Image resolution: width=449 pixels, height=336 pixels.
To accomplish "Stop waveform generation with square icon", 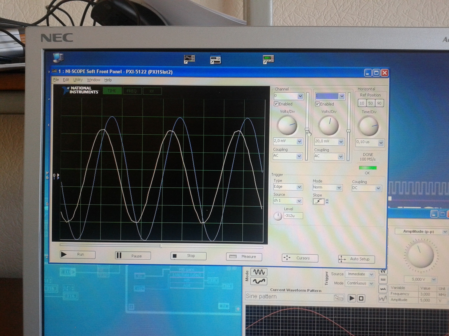I will pos(361,298).
